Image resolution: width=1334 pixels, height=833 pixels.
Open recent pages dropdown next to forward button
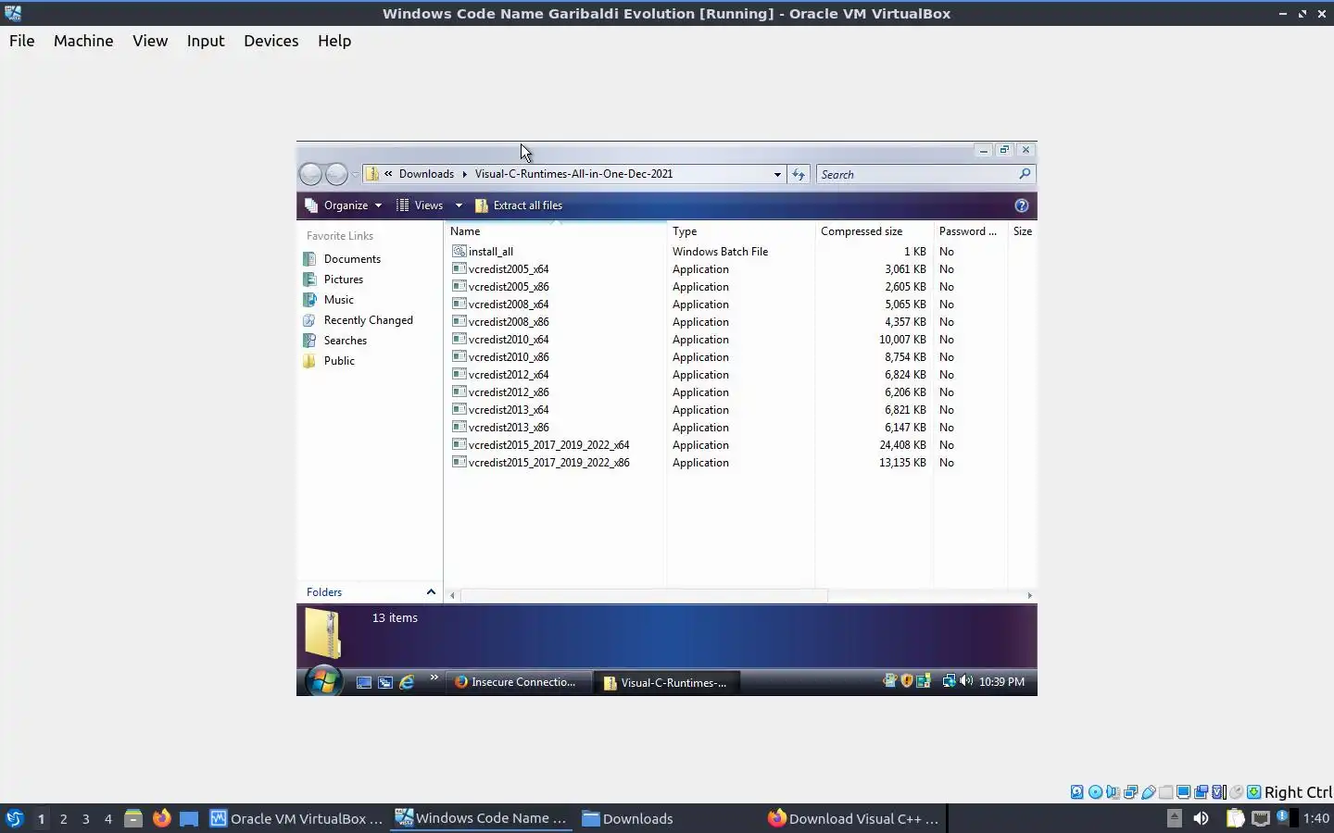(x=355, y=174)
